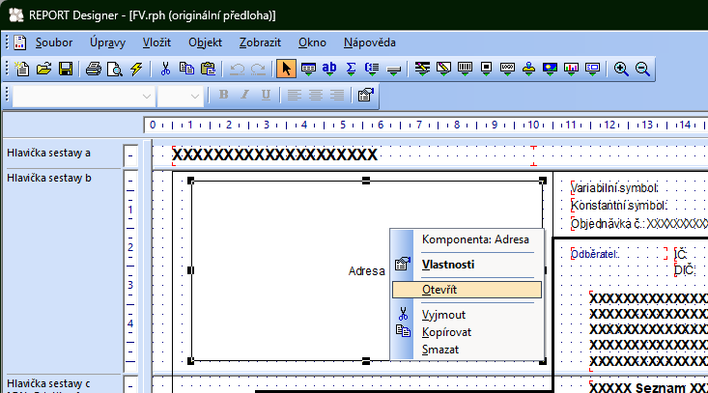The image size is (708, 393).
Task: Choose Vlastnosti in context menu
Action: (x=467, y=265)
